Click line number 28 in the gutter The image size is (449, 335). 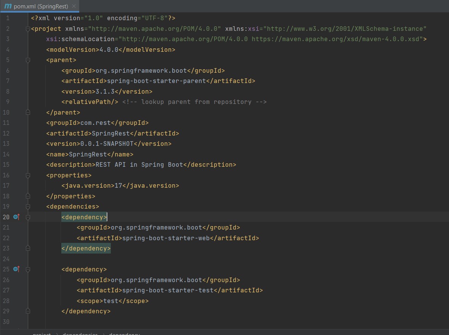(x=6, y=301)
